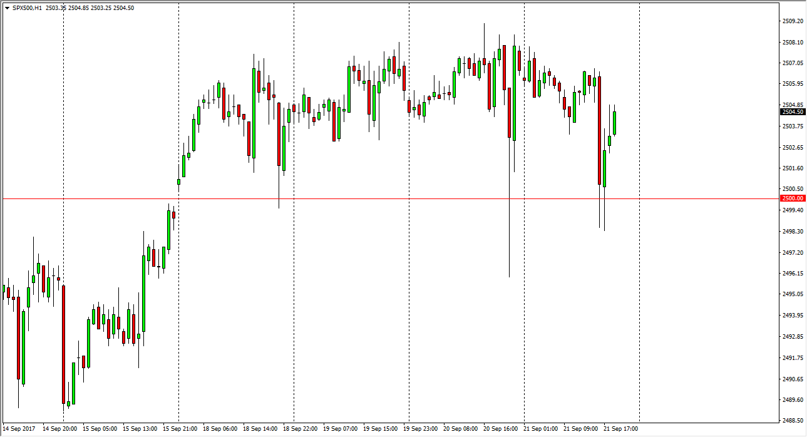Select the red 2500.00 price level tag
The image size is (807, 437).
[x=793, y=198]
